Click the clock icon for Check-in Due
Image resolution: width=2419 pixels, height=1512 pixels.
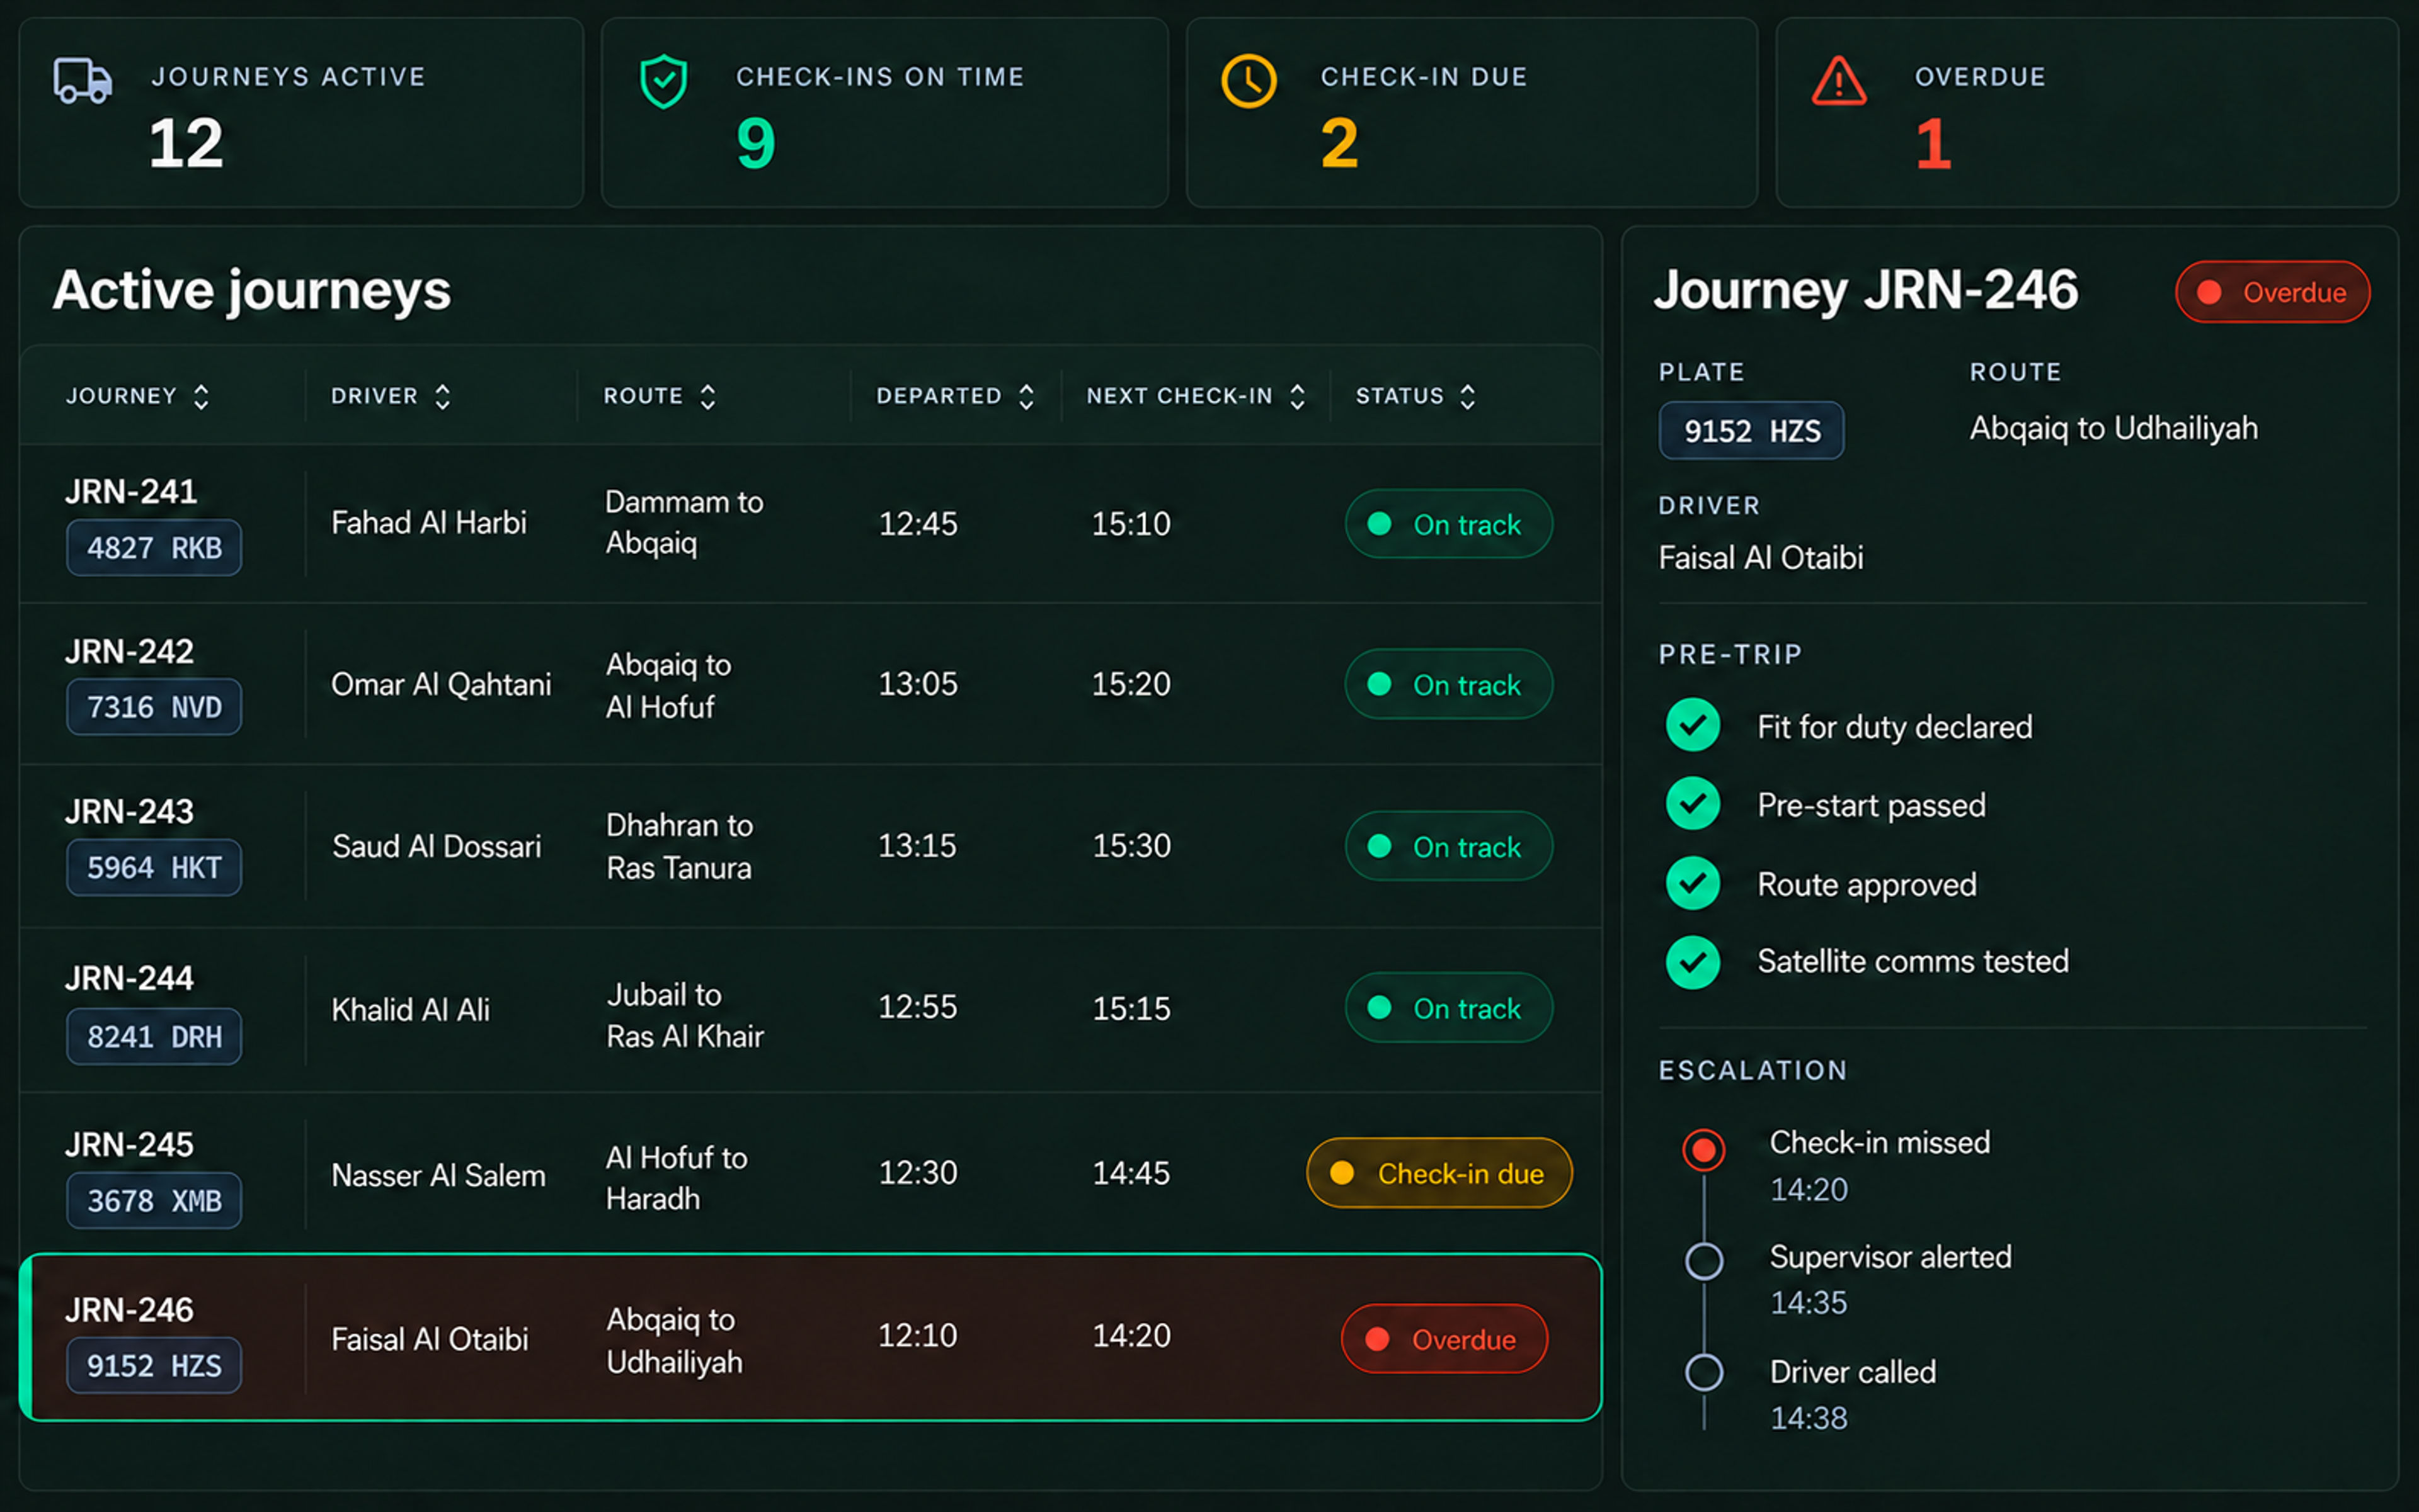(1248, 80)
